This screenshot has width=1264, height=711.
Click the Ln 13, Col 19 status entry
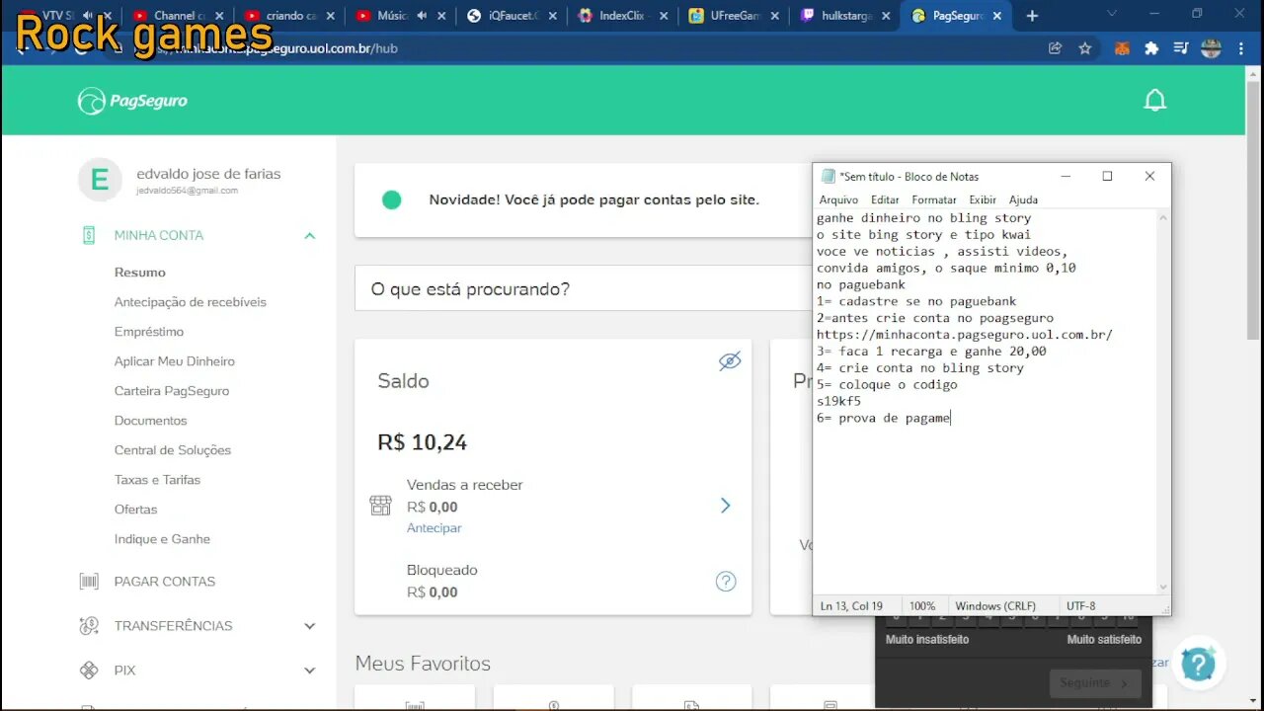click(851, 605)
